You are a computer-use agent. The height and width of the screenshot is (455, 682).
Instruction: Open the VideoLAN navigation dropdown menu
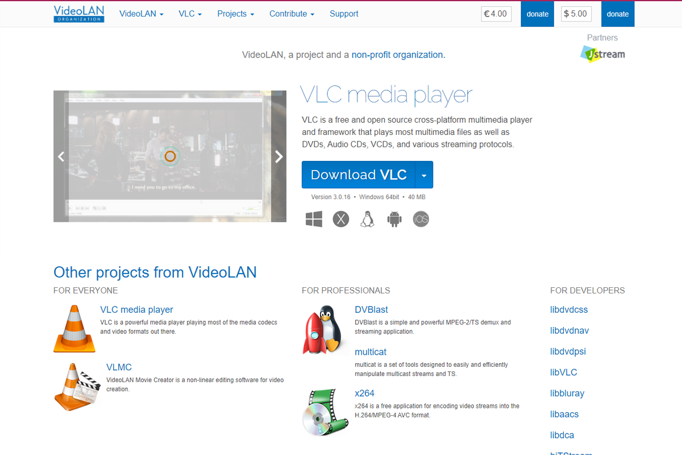(x=141, y=14)
